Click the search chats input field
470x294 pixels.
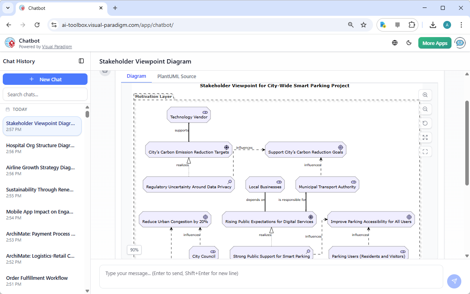tap(45, 94)
